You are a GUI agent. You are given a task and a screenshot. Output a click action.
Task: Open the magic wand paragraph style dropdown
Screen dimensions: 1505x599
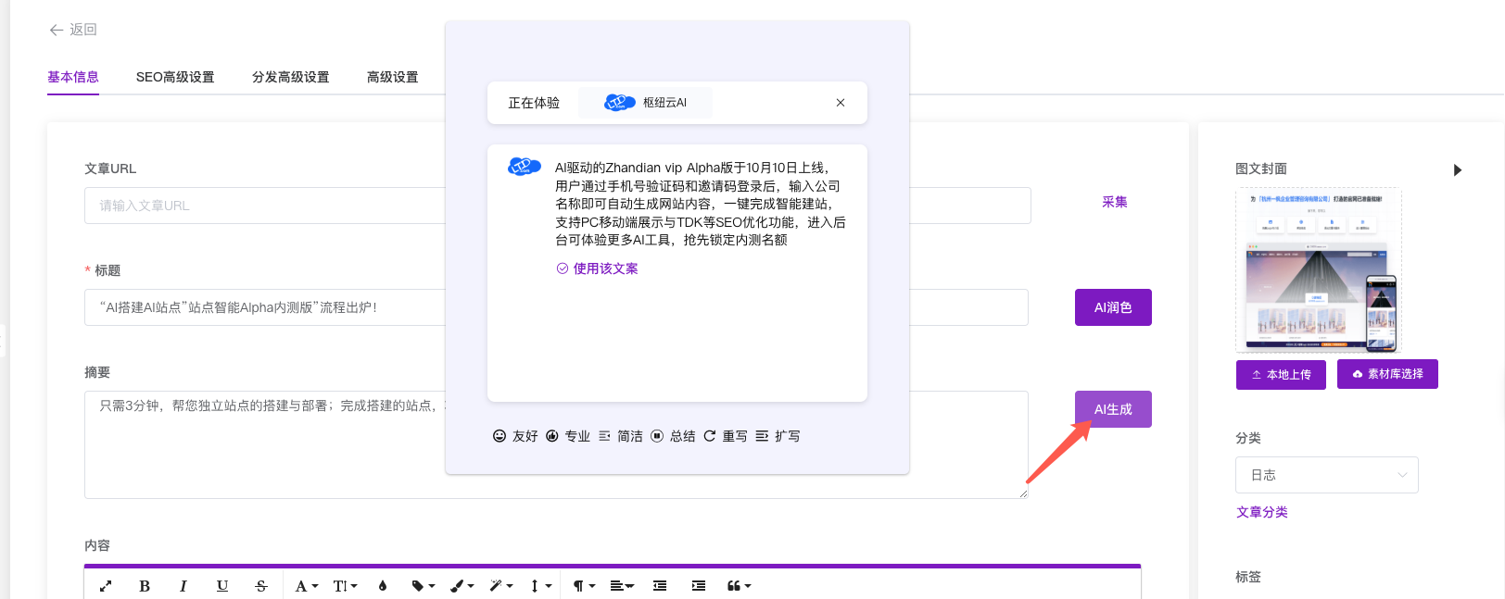(x=500, y=586)
